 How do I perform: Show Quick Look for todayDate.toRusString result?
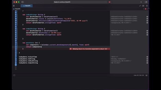(x=147, y=61)
